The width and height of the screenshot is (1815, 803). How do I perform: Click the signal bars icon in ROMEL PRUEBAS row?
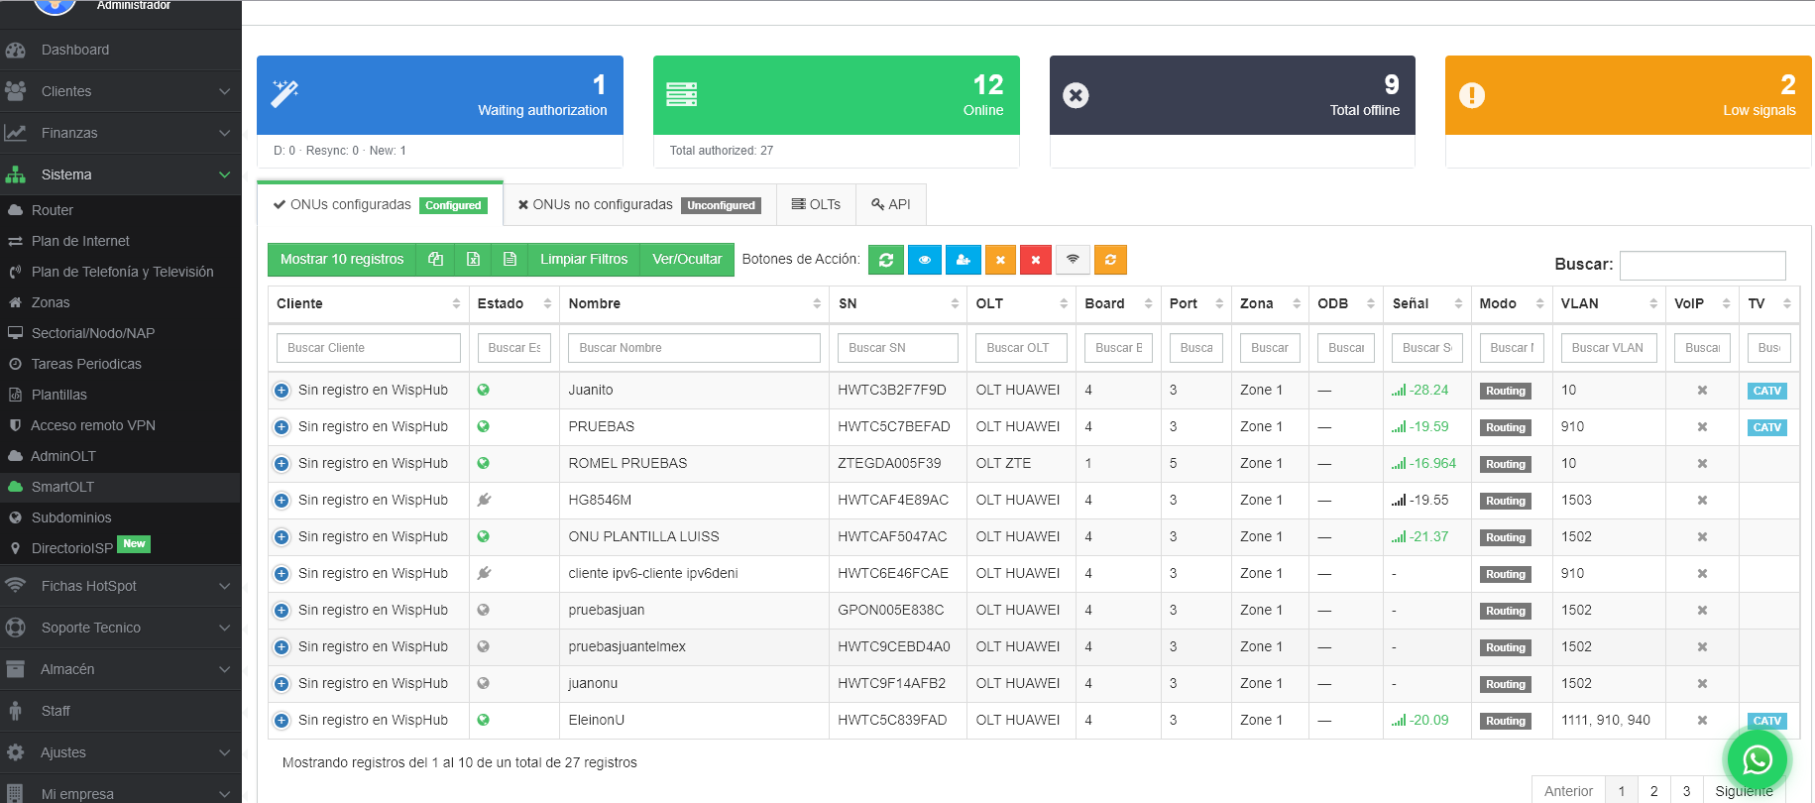coord(1399,463)
